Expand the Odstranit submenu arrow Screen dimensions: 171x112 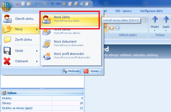tap(37, 61)
